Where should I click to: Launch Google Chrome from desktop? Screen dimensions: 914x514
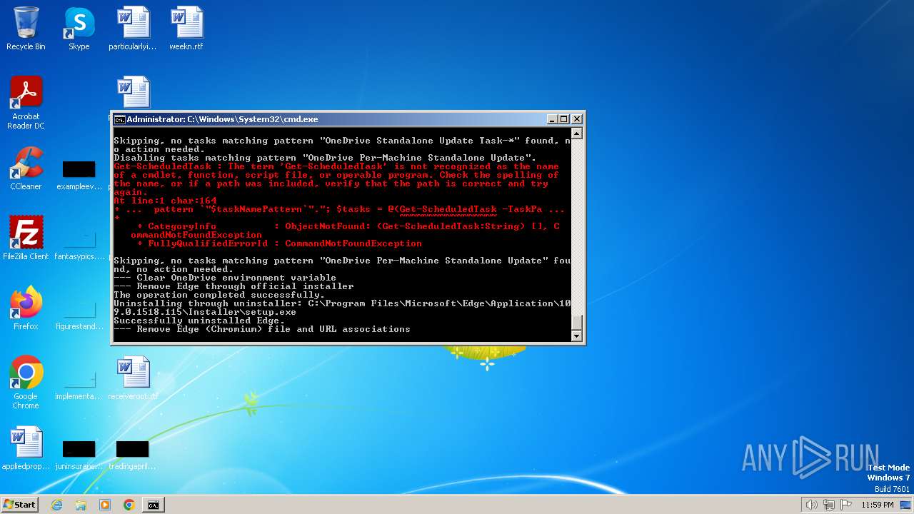coord(26,383)
